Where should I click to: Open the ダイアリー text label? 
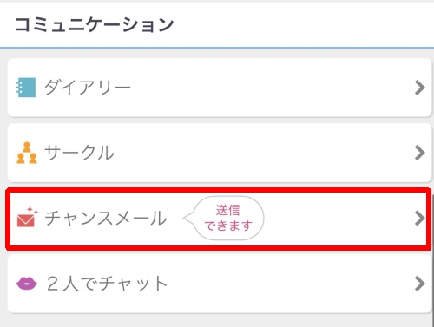click(88, 87)
